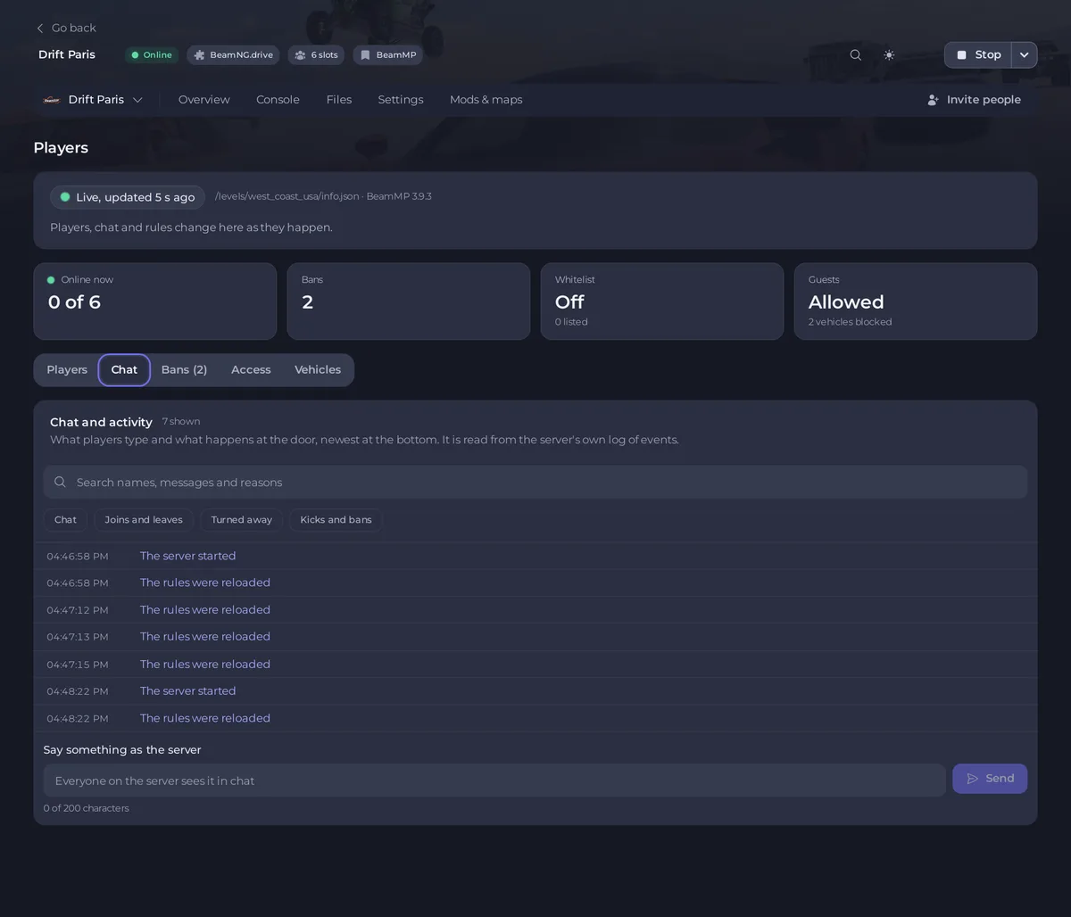The width and height of the screenshot is (1071, 917).
Task: Go to the Files section
Action: (x=339, y=100)
